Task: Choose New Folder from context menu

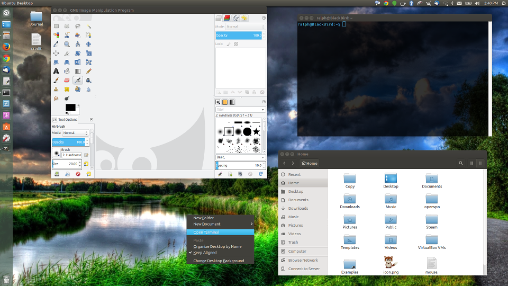Action: 203,218
